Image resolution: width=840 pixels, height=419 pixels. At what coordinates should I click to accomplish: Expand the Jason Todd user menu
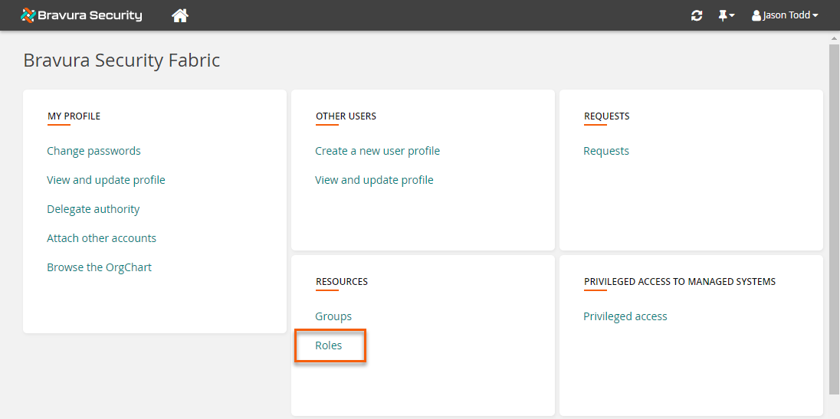point(789,15)
